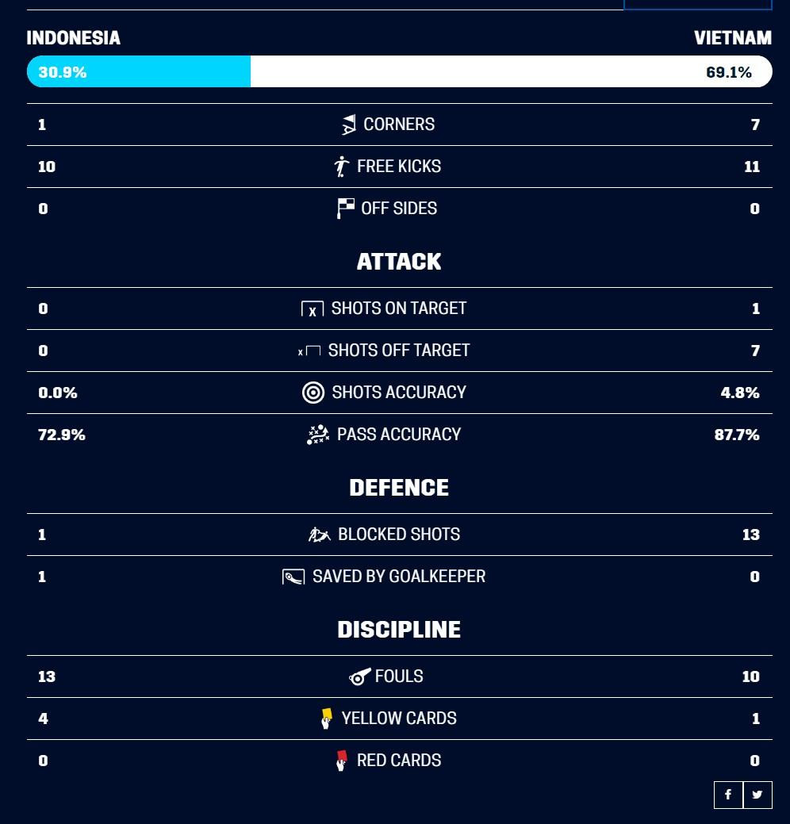This screenshot has width=790, height=824.
Task: Click the yellow card icon
Action: coord(327,719)
